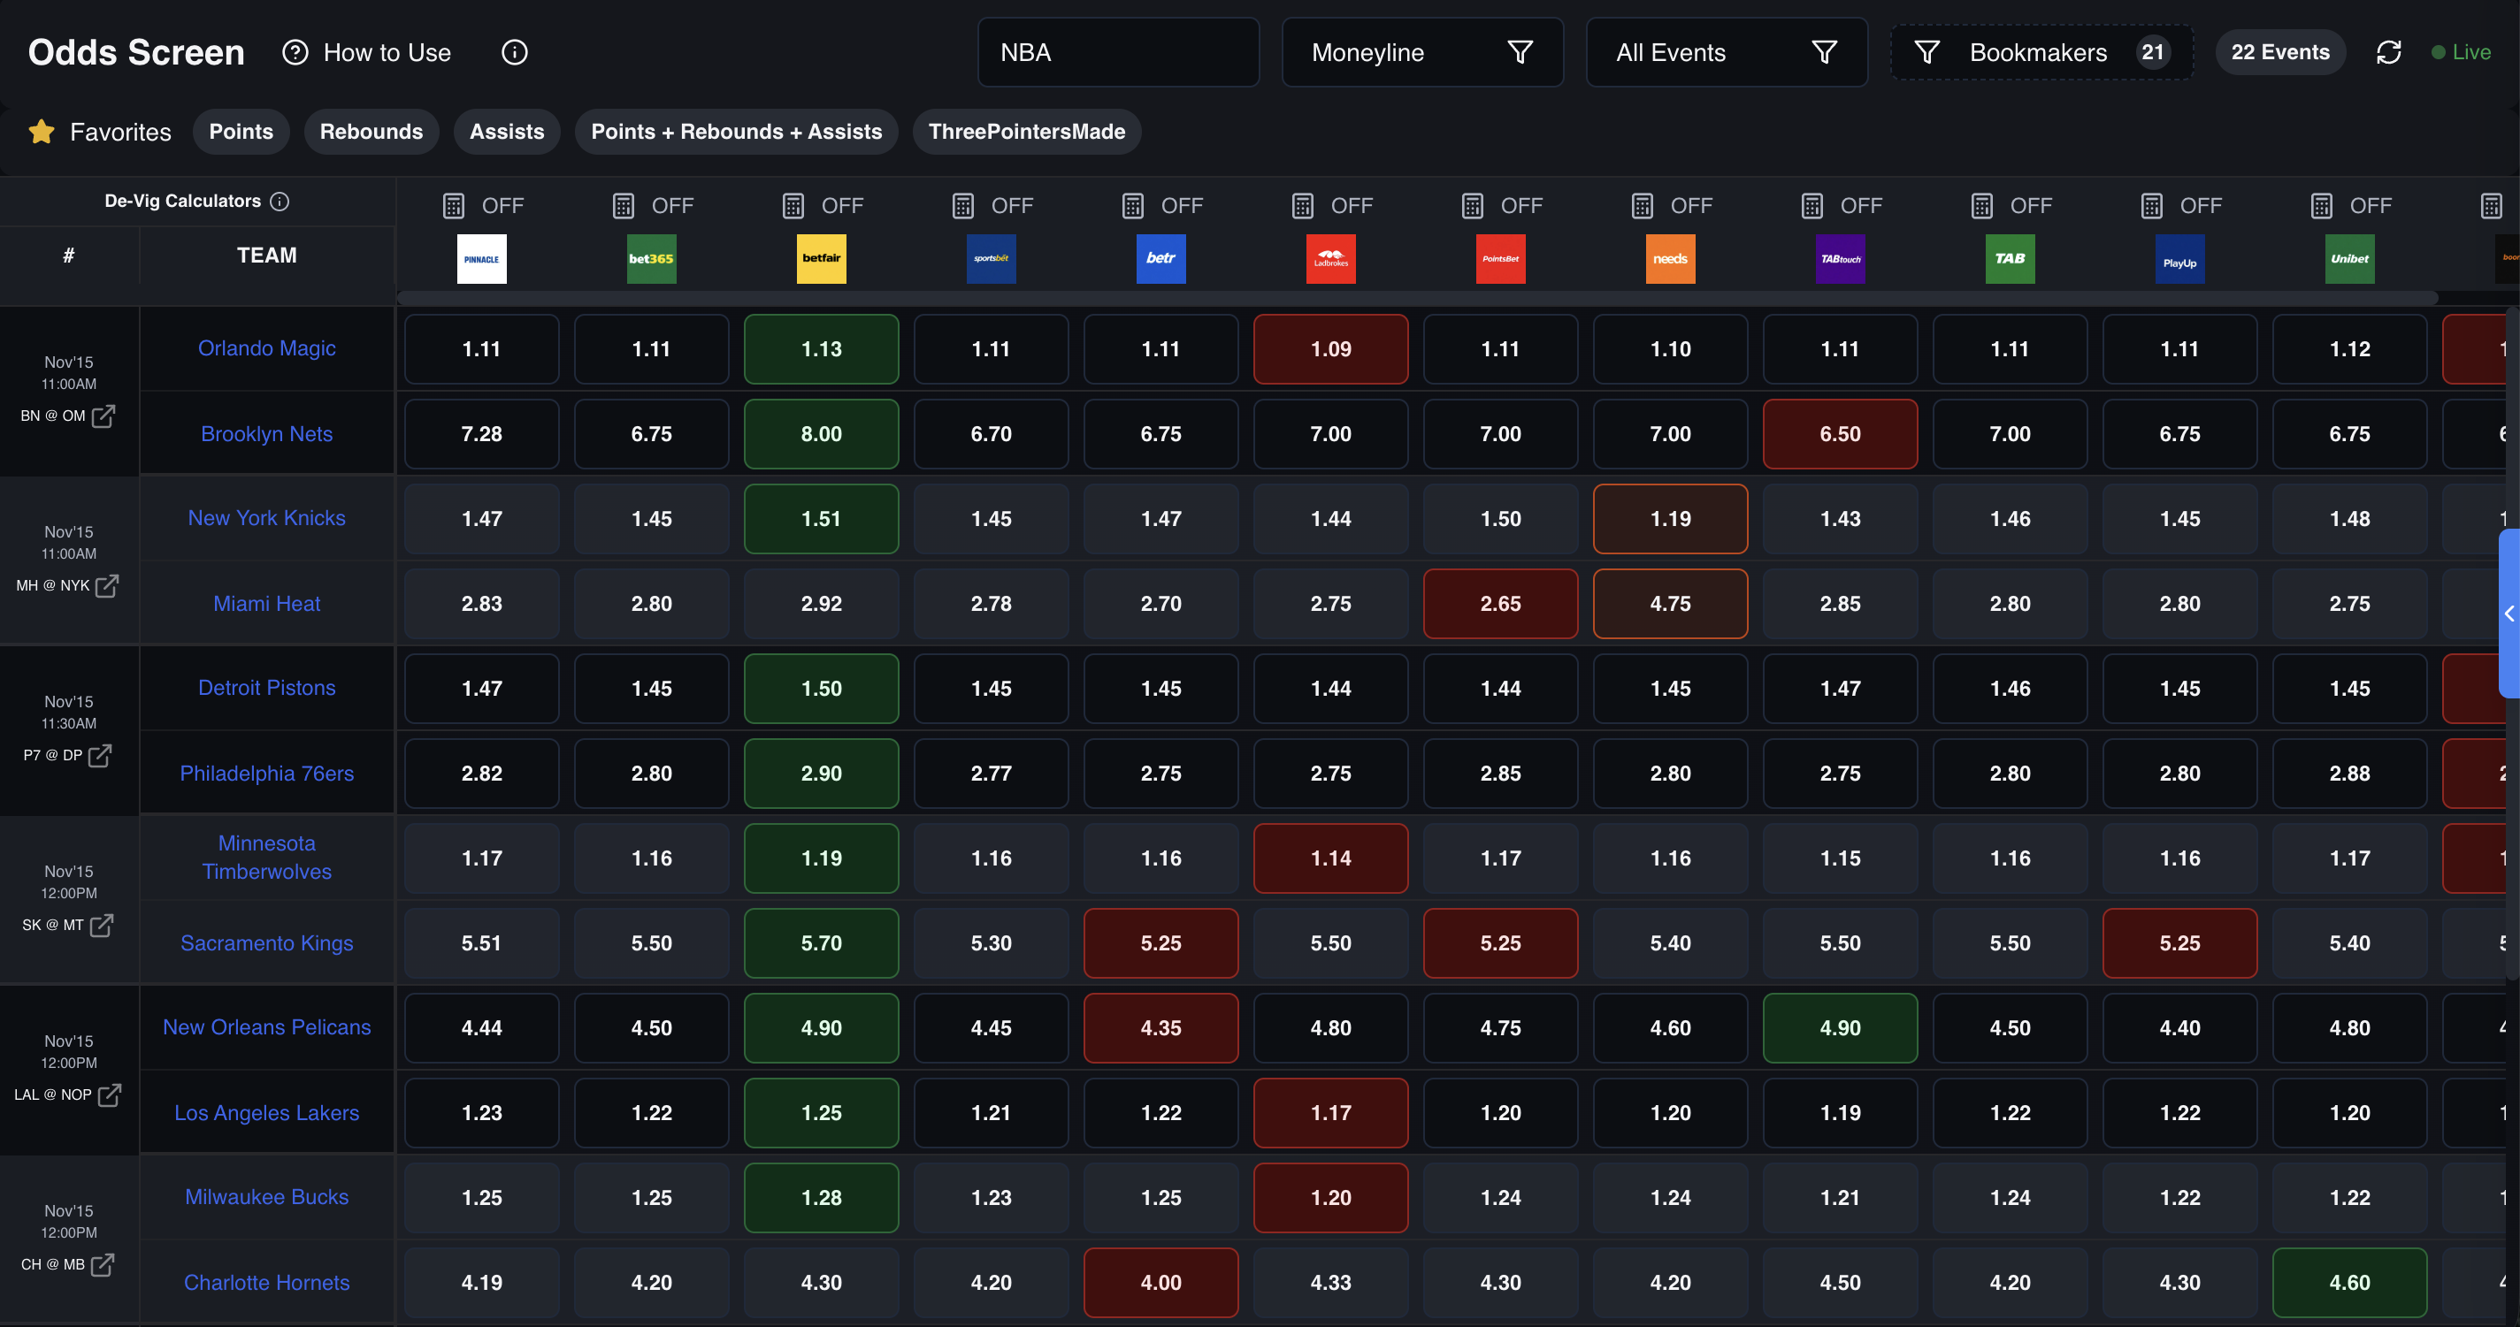2520x1327 pixels.
Task: Open the Brooklyn Nets team link
Action: [x=266, y=433]
